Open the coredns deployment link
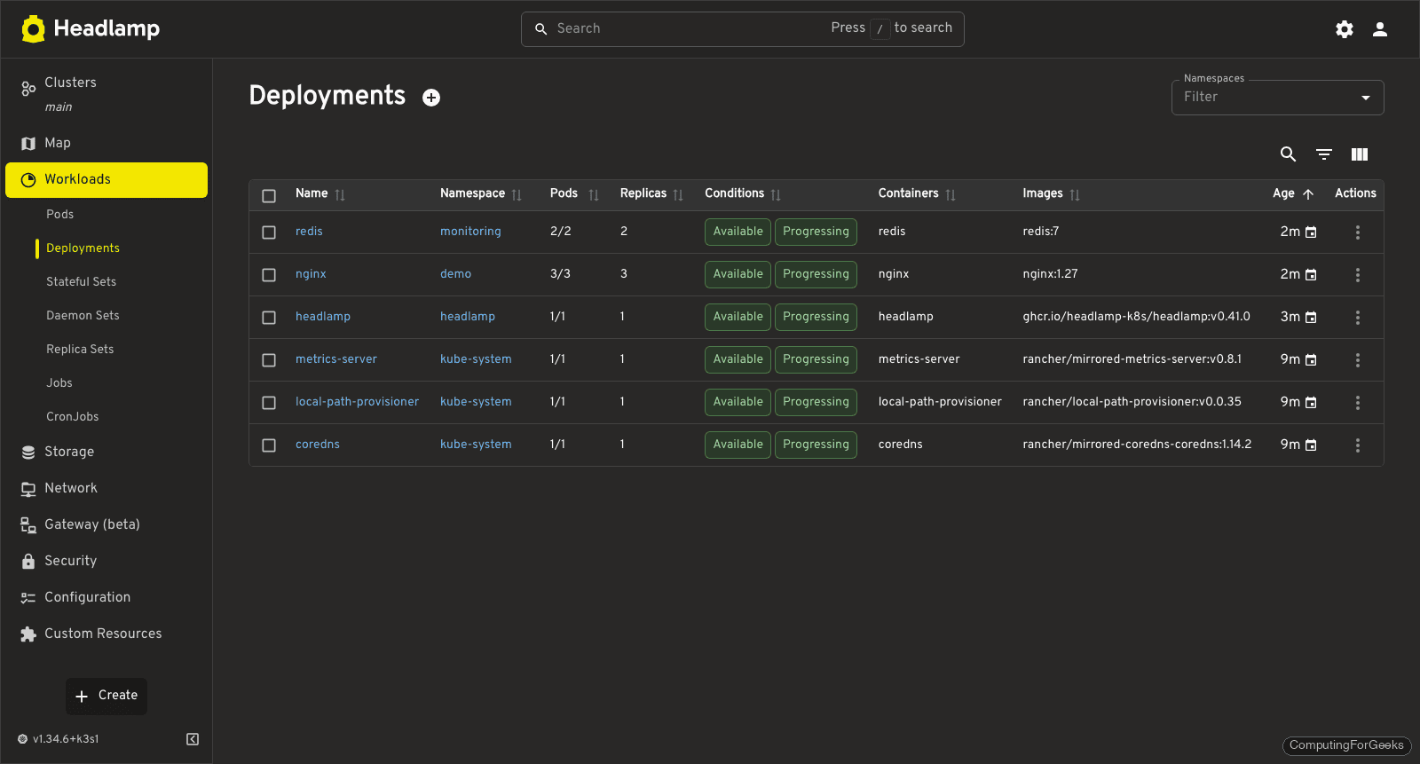The width and height of the screenshot is (1420, 764). (318, 445)
